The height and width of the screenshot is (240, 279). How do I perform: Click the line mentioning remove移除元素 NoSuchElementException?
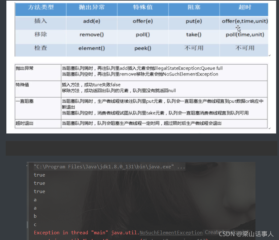140,74
